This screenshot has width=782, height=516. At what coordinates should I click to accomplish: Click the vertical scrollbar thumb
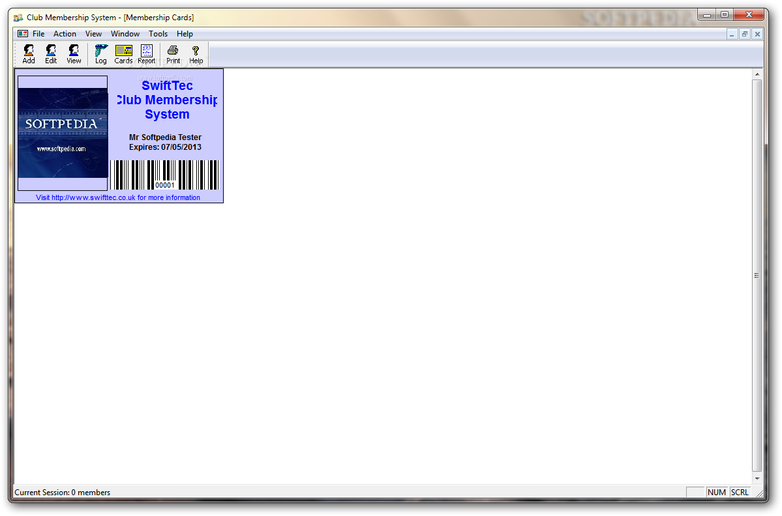click(757, 276)
